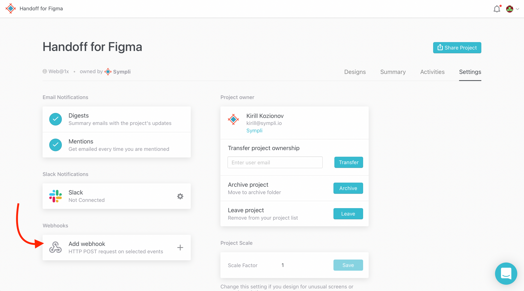Toggle the Digests email notification check
The height and width of the screenshot is (291, 524).
click(56, 119)
